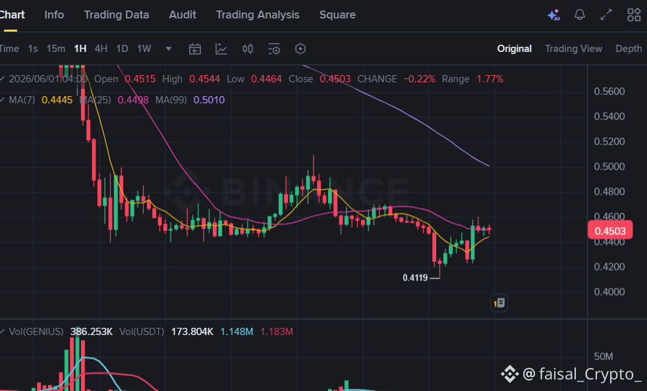Click the Vol(GENIUS) value 386.253K
The height and width of the screenshot is (391, 647).
(x=91, y=332)
